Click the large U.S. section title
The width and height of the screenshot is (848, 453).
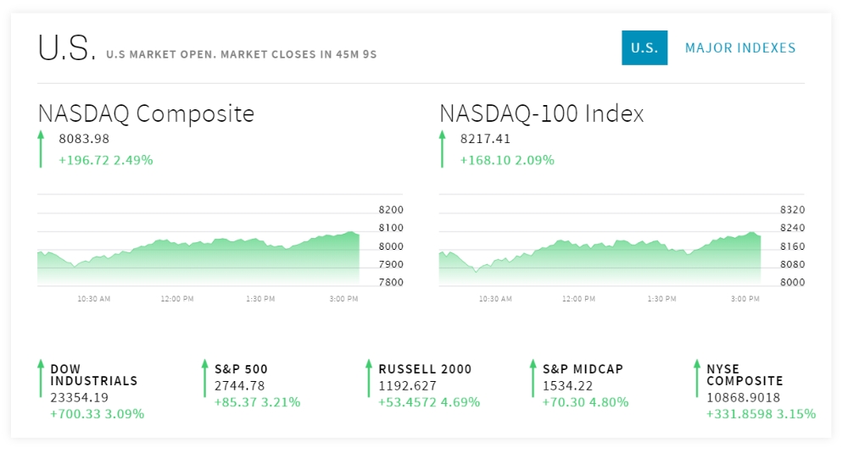tap(67, 47)
